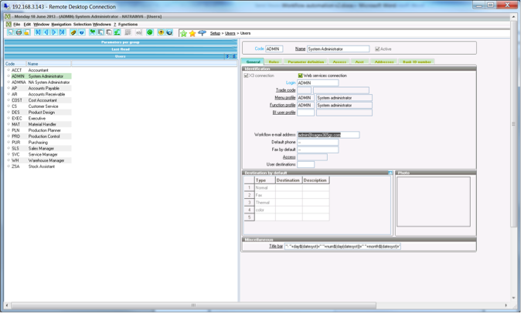Jump to the last record
The width and height of the screenshot is (521, 313).
click(62, 33)
